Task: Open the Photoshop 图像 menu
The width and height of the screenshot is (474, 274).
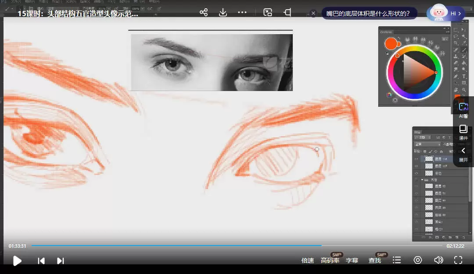Action: pyautogui.click(x=43, y=1)
